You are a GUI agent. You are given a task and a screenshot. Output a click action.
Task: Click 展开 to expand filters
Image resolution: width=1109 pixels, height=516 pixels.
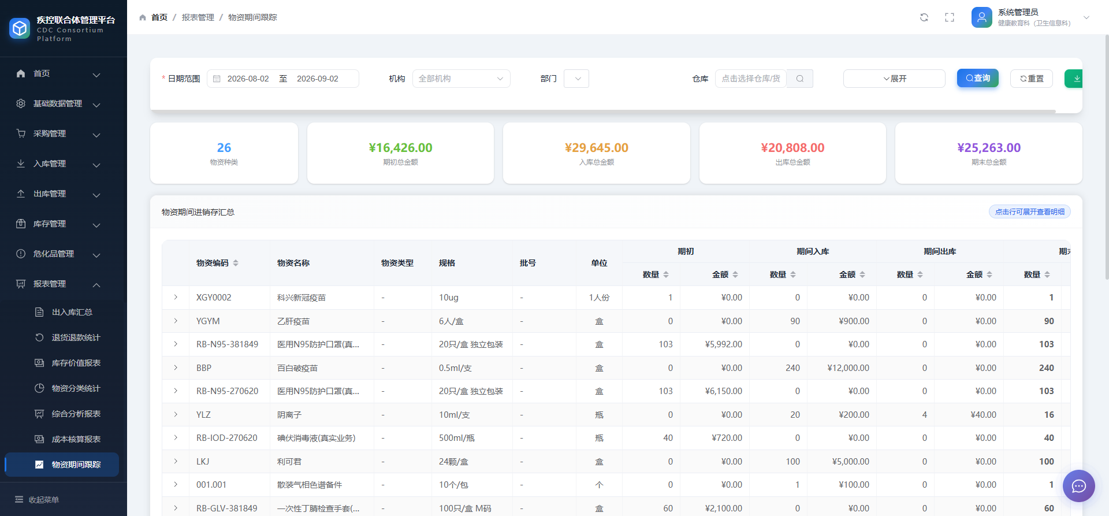point(894,79)
